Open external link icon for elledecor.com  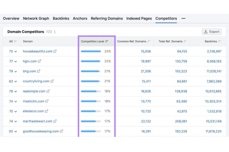(47, 111)
